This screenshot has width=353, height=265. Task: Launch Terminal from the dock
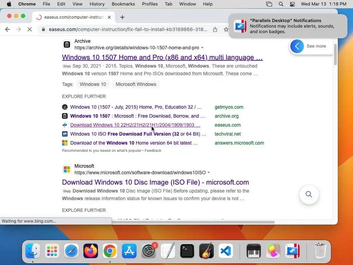pos(187,251)
